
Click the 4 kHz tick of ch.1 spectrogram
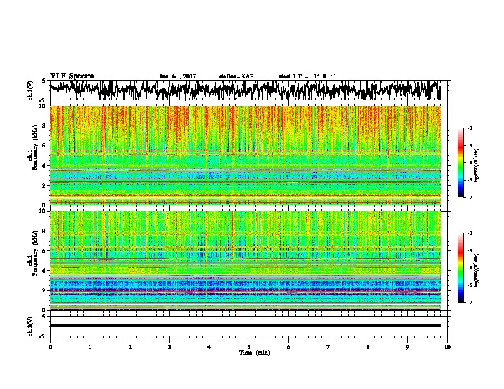[x=45, y=166]
